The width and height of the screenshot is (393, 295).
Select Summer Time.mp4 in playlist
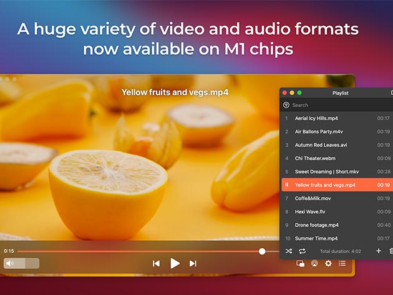coord(336,238)
